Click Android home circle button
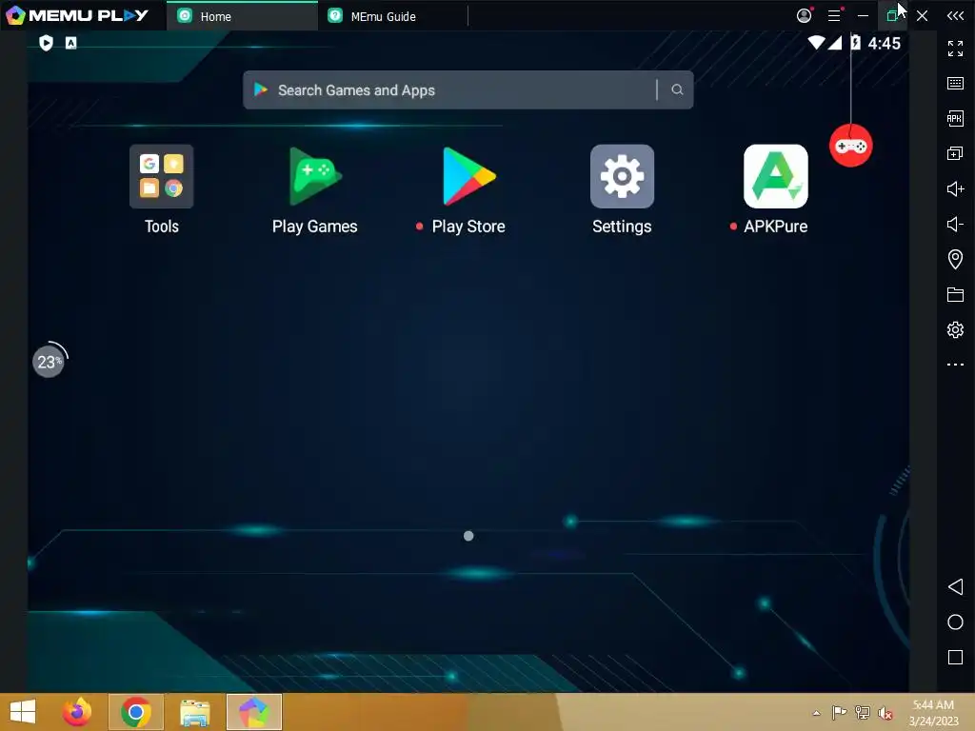The width and height of the screenshot is (975, 731). click(955, 622)
